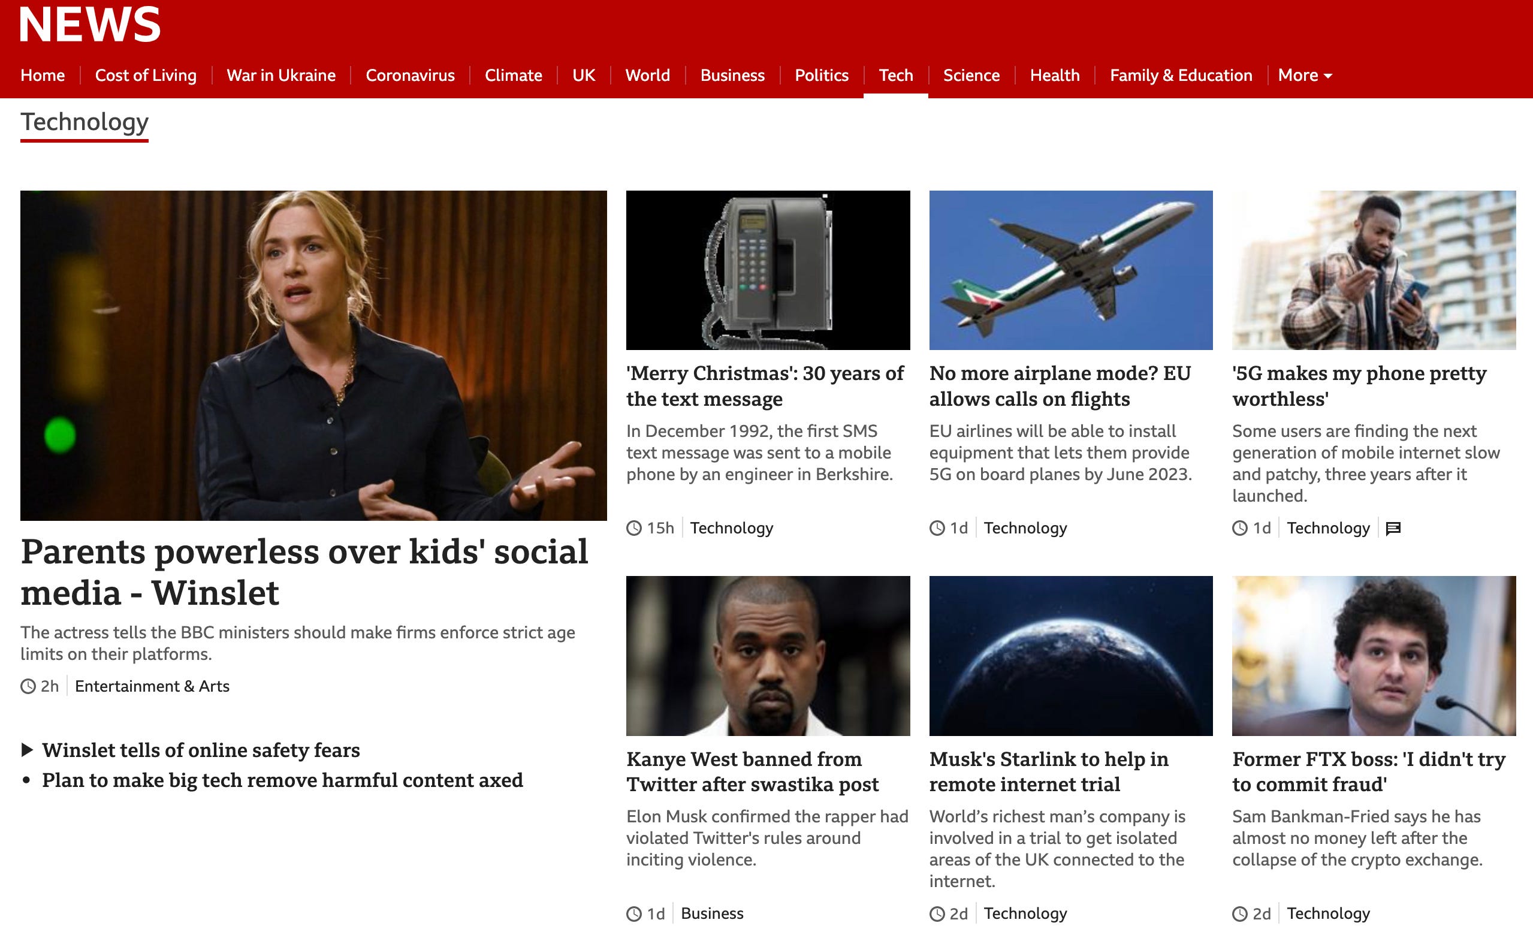Image resolution: width=1533 pixels, height=947 pixels.
Task: Open 'Merry Christmas: 30 years of text message'
Action: (x=765, y=386)
